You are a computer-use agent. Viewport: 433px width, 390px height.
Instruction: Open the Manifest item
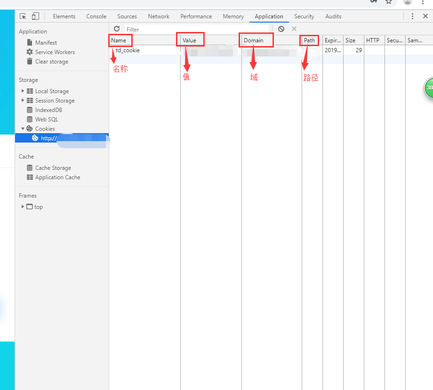pos(46,42)
